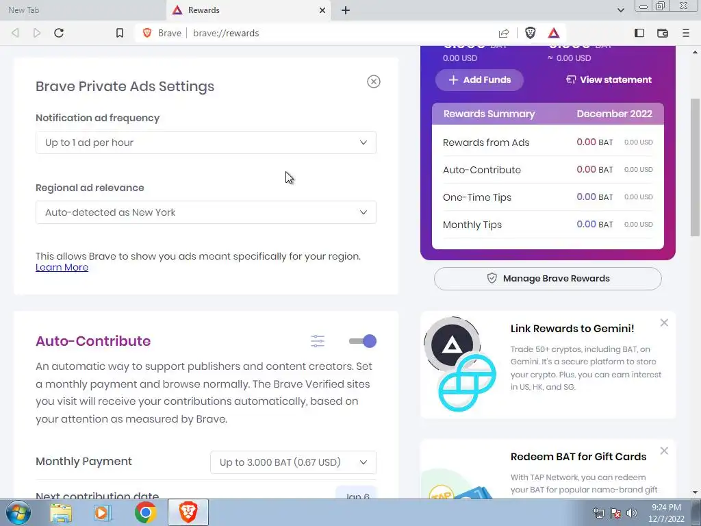
Task: Open the tab search chevron
Action: click(620, 10)
